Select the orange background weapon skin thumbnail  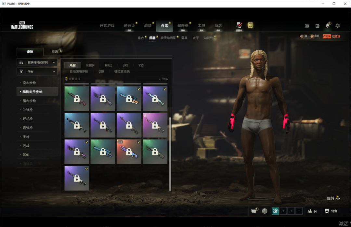point(129,152)
